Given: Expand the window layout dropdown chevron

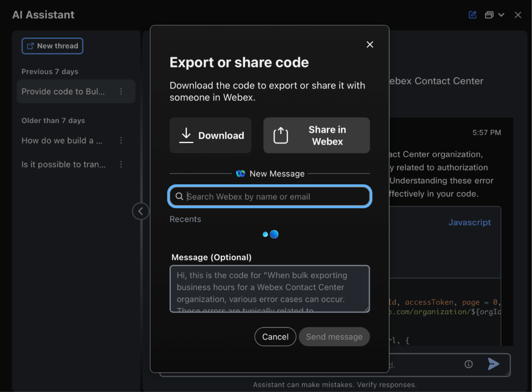Looking at the screenshot, I should pos(501,15).
